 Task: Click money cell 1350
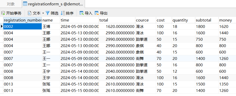227,84
